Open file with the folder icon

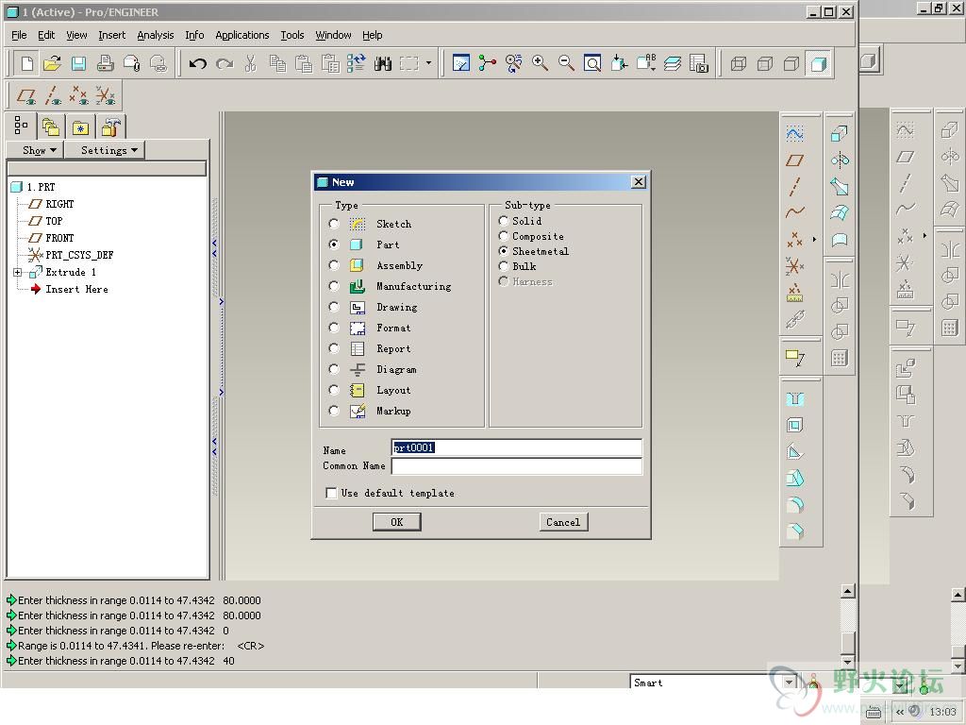(x=53, y=63)
